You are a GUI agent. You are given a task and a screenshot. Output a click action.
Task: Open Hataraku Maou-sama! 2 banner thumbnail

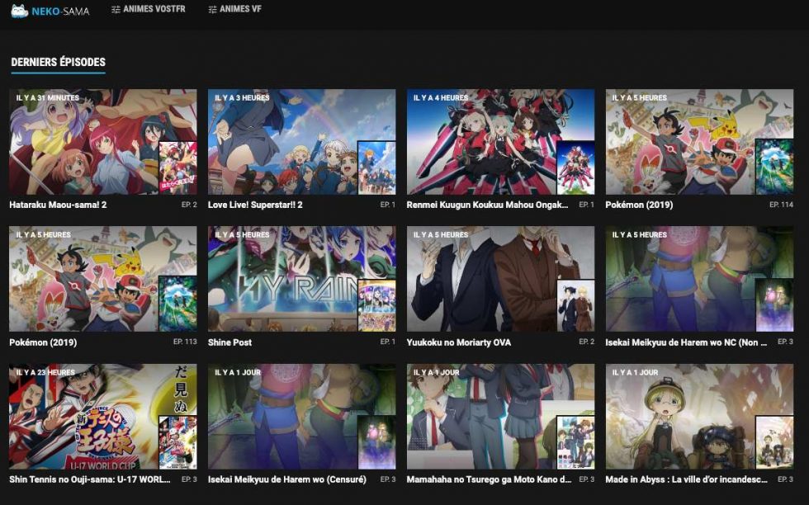[102, 142]
